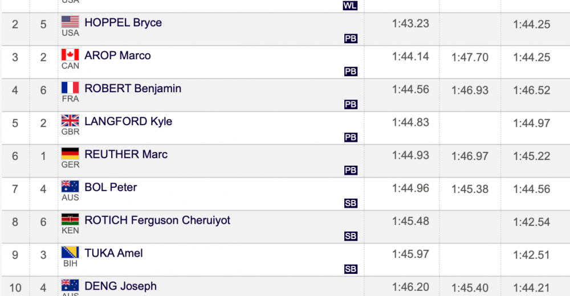The height and width of the screenshot is (296, 570).
Task: Click the Kenyan flag beside ROTICH Ferguson Cheruiyot
Action: click(x=70, y=220)
